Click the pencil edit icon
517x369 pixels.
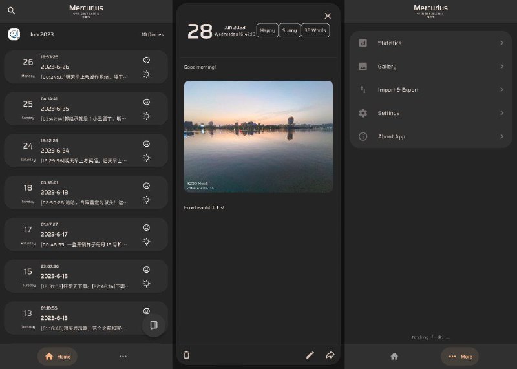click(310, 355)
